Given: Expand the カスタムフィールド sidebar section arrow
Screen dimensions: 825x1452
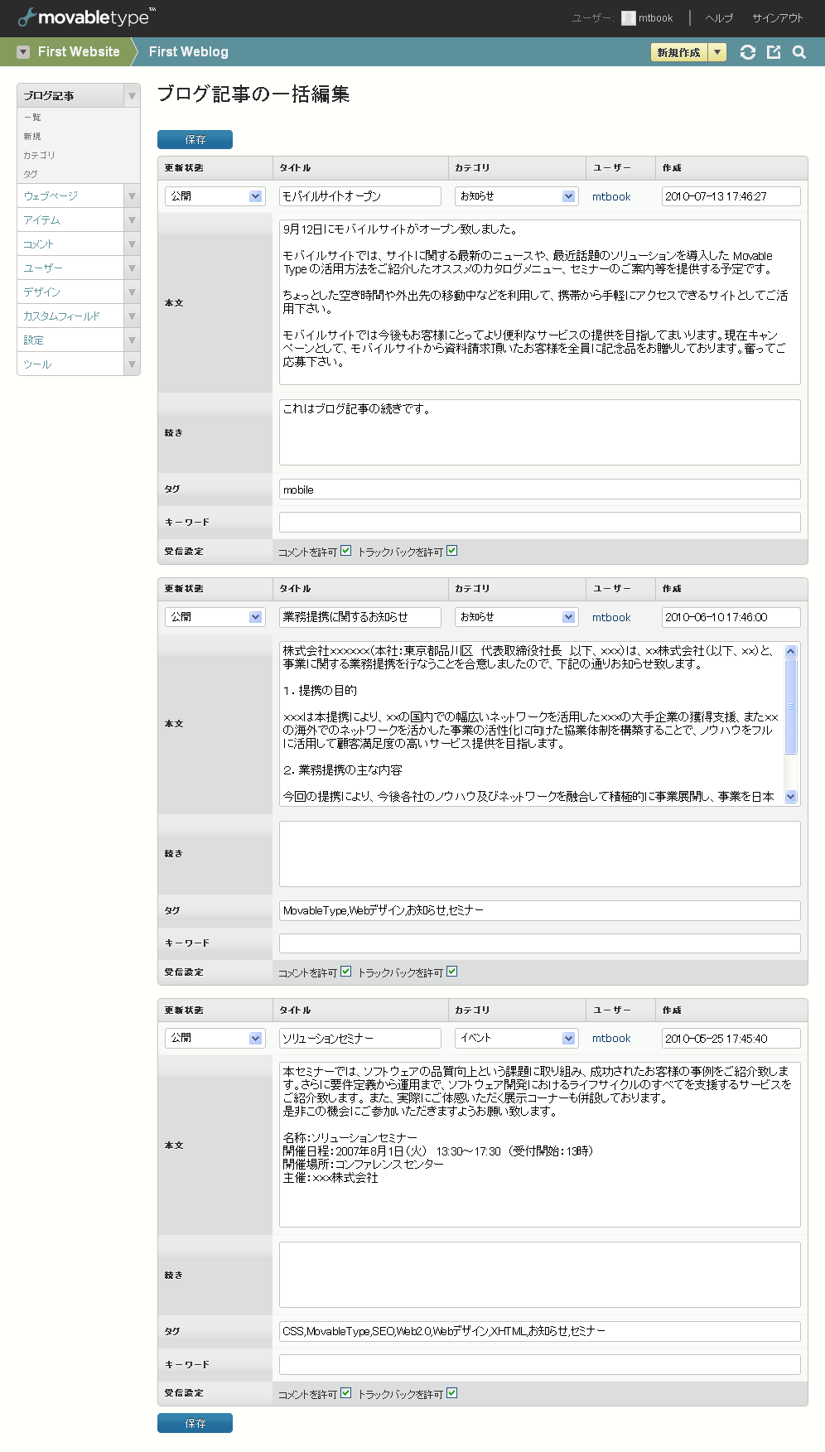Looking at the screenshot, I should tap(132, 316).
